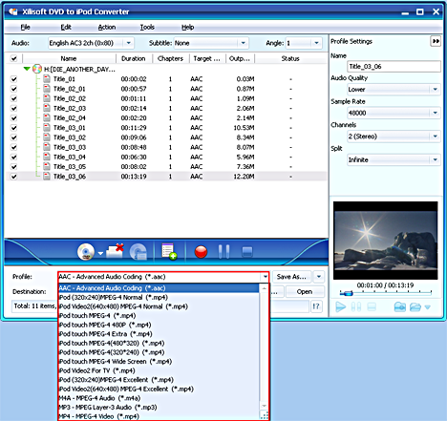Click the file icon of Title_03_06
Image resolution: width=447 pixels, height=421 pixels.
[x=47, y=176]
